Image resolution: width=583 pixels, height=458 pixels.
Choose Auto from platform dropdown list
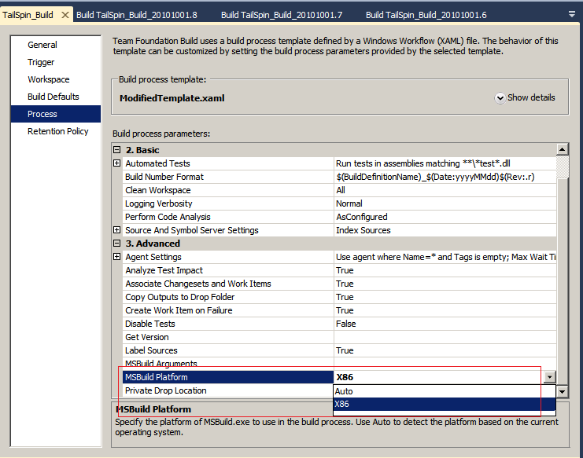pyautogui.click(x=445, y=391)
